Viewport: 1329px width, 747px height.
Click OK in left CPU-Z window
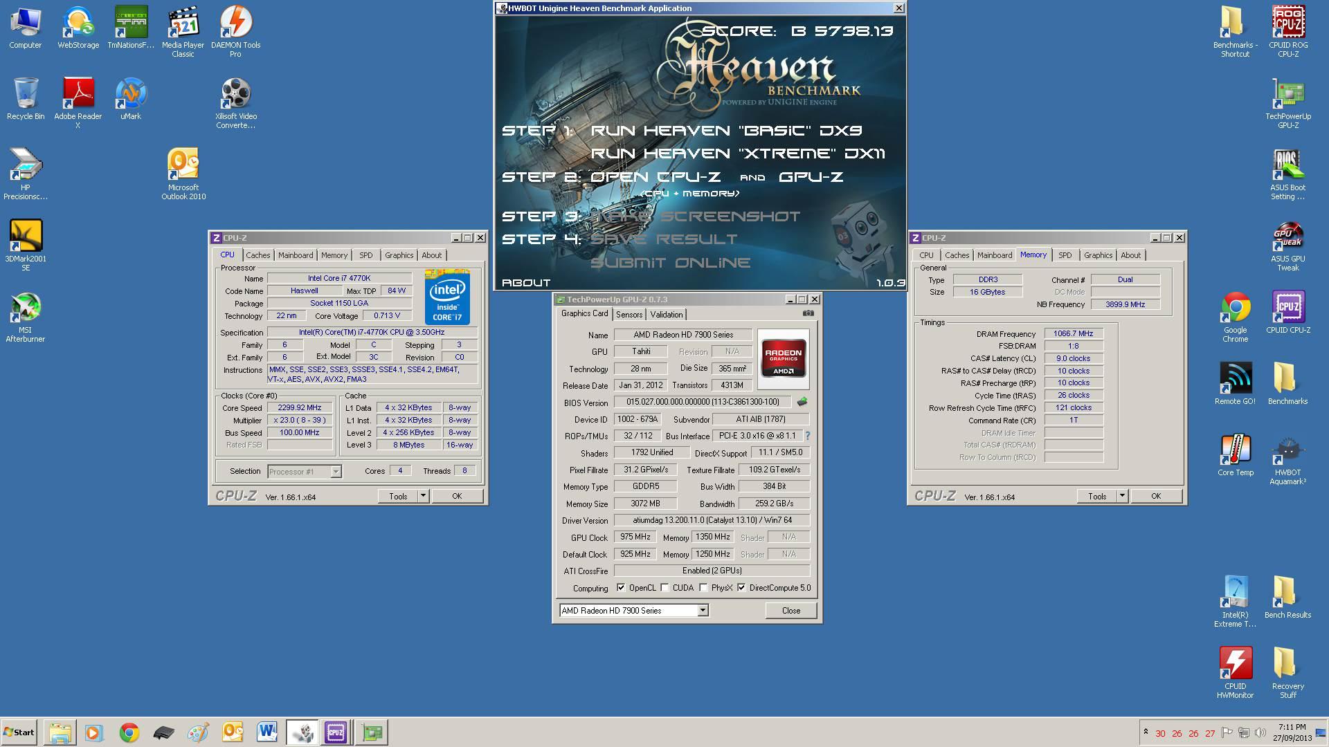tap(457, 496)
